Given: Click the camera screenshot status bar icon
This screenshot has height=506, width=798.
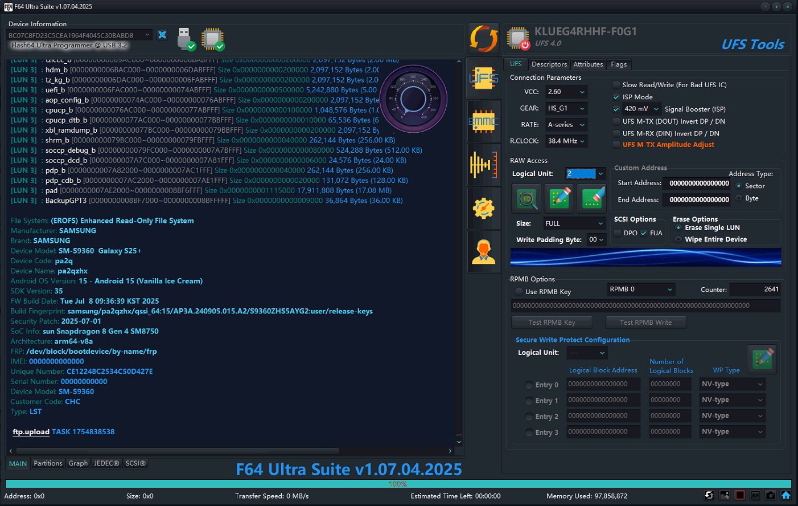Looking at the screenshot, I should click(x=771, y=495).
